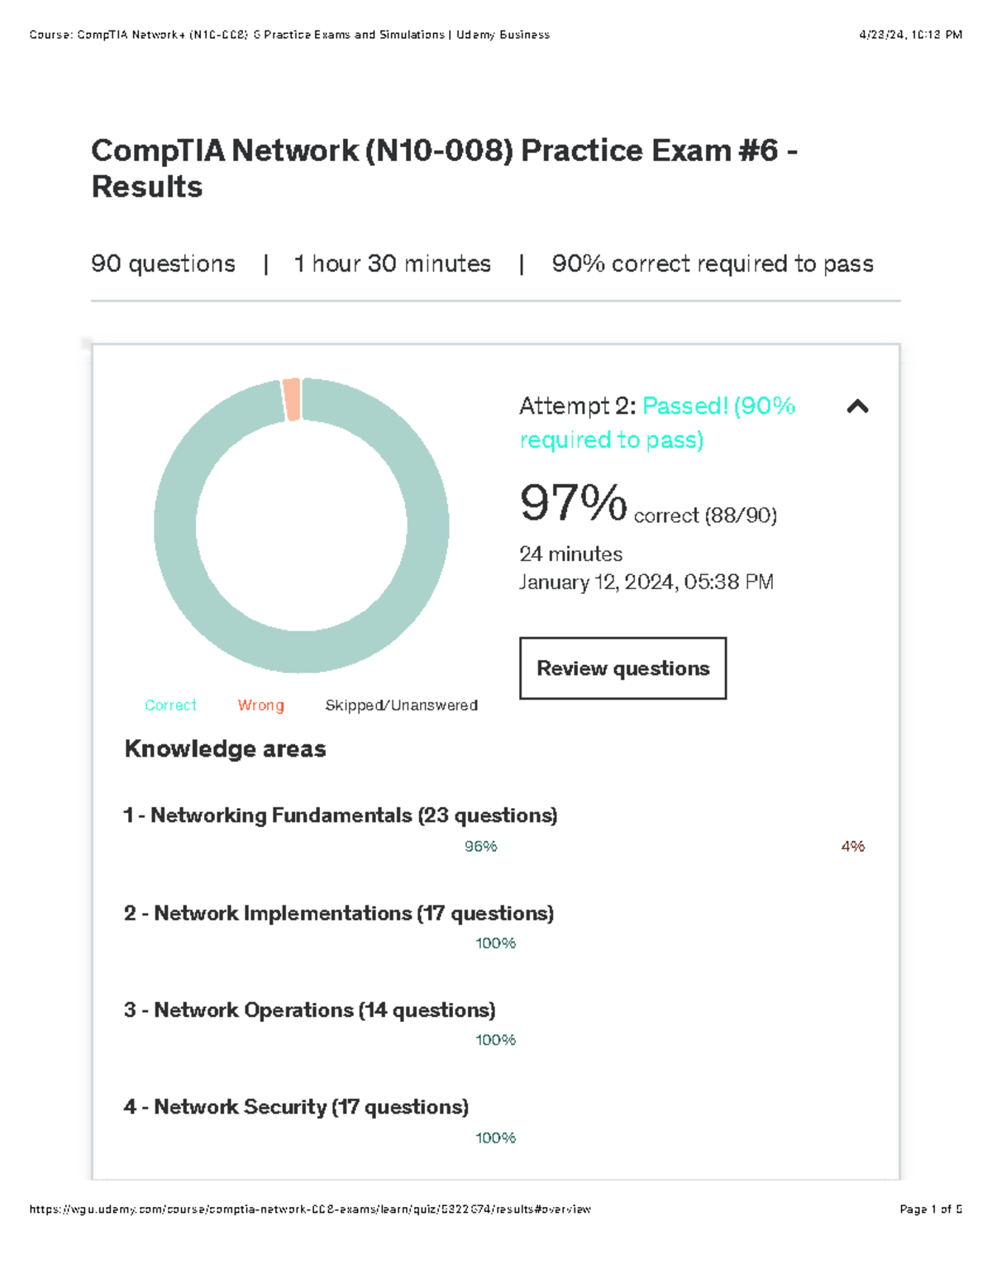
Task: Click the Knowledge areas section header
Action: [x=225, y=749]
